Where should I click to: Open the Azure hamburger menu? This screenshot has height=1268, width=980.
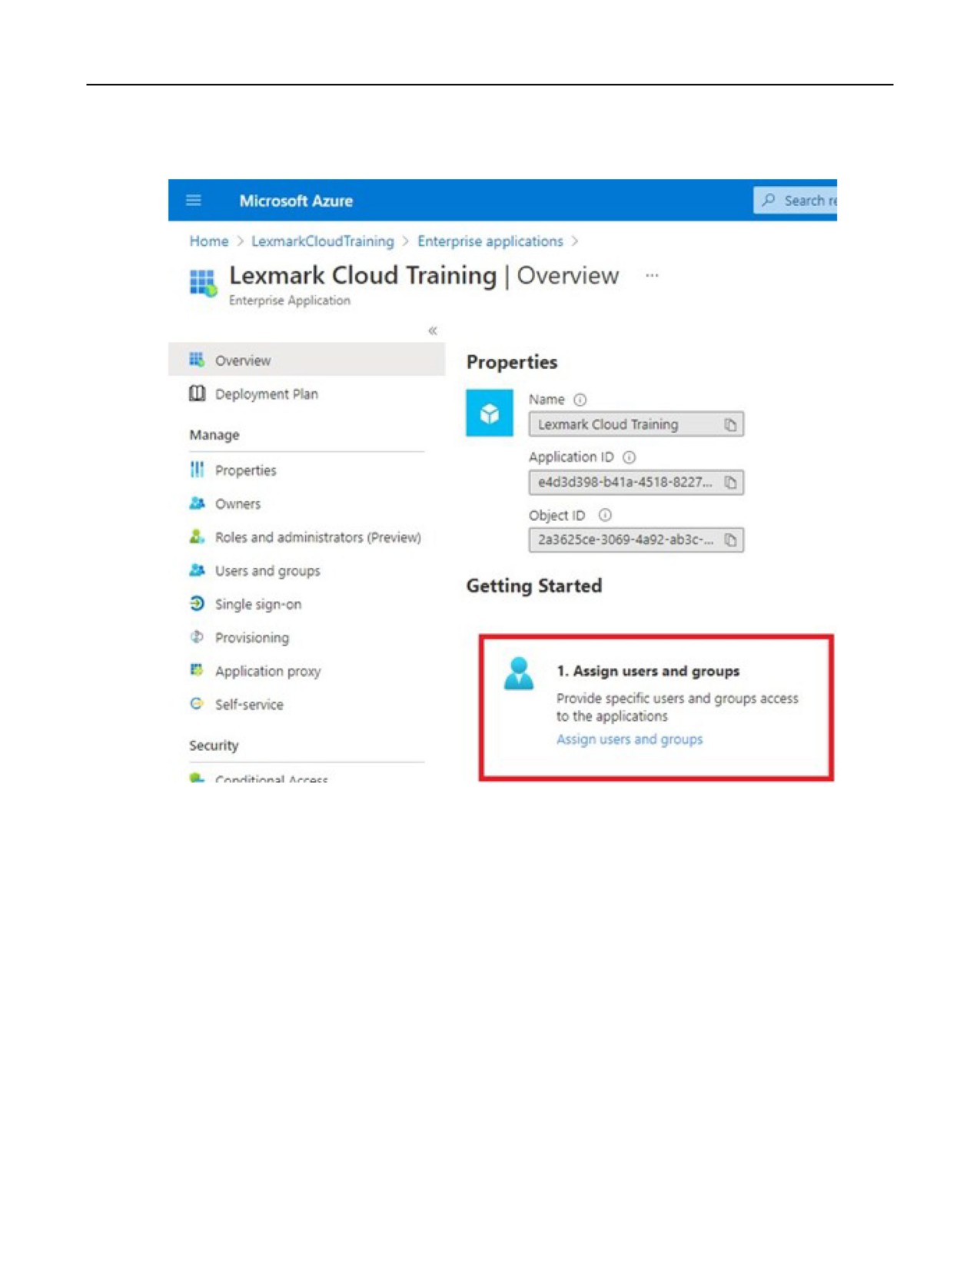click(x=194, y=201)
